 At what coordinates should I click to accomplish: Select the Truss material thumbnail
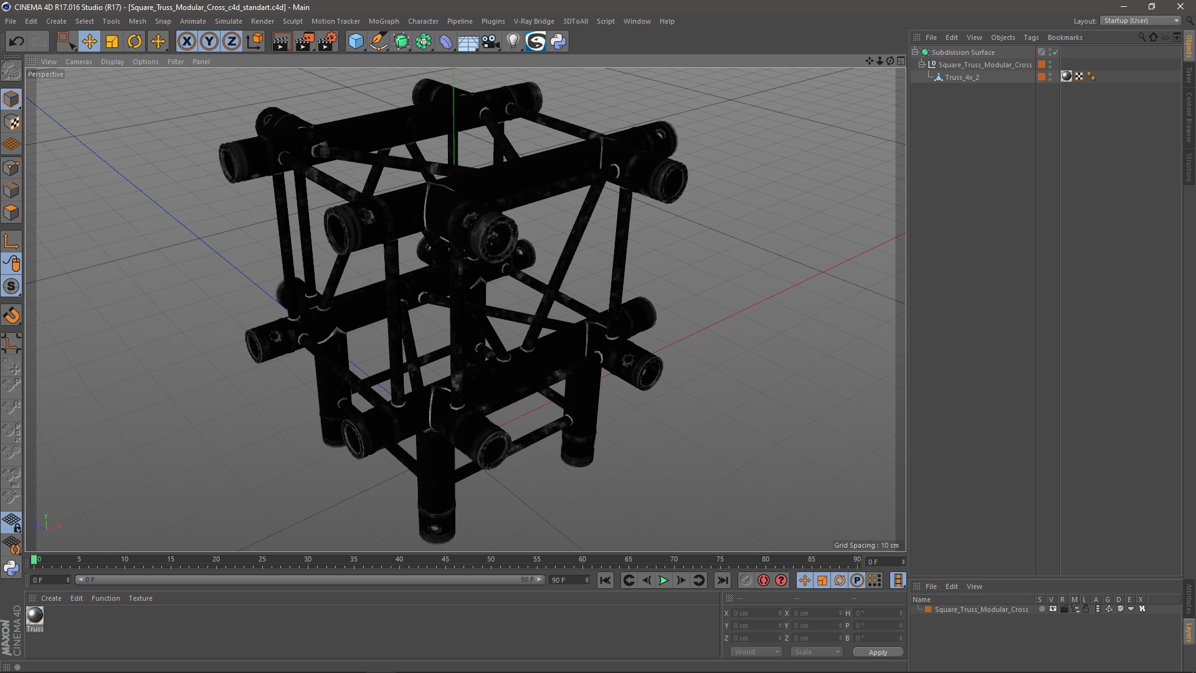tap(35, 615)
